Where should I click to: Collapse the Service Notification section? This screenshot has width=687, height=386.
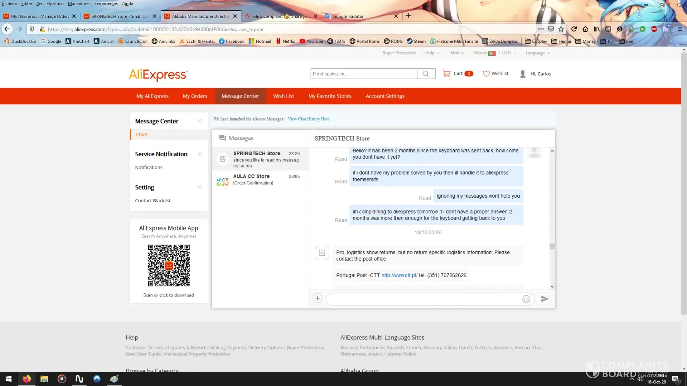tap(200, 154)
